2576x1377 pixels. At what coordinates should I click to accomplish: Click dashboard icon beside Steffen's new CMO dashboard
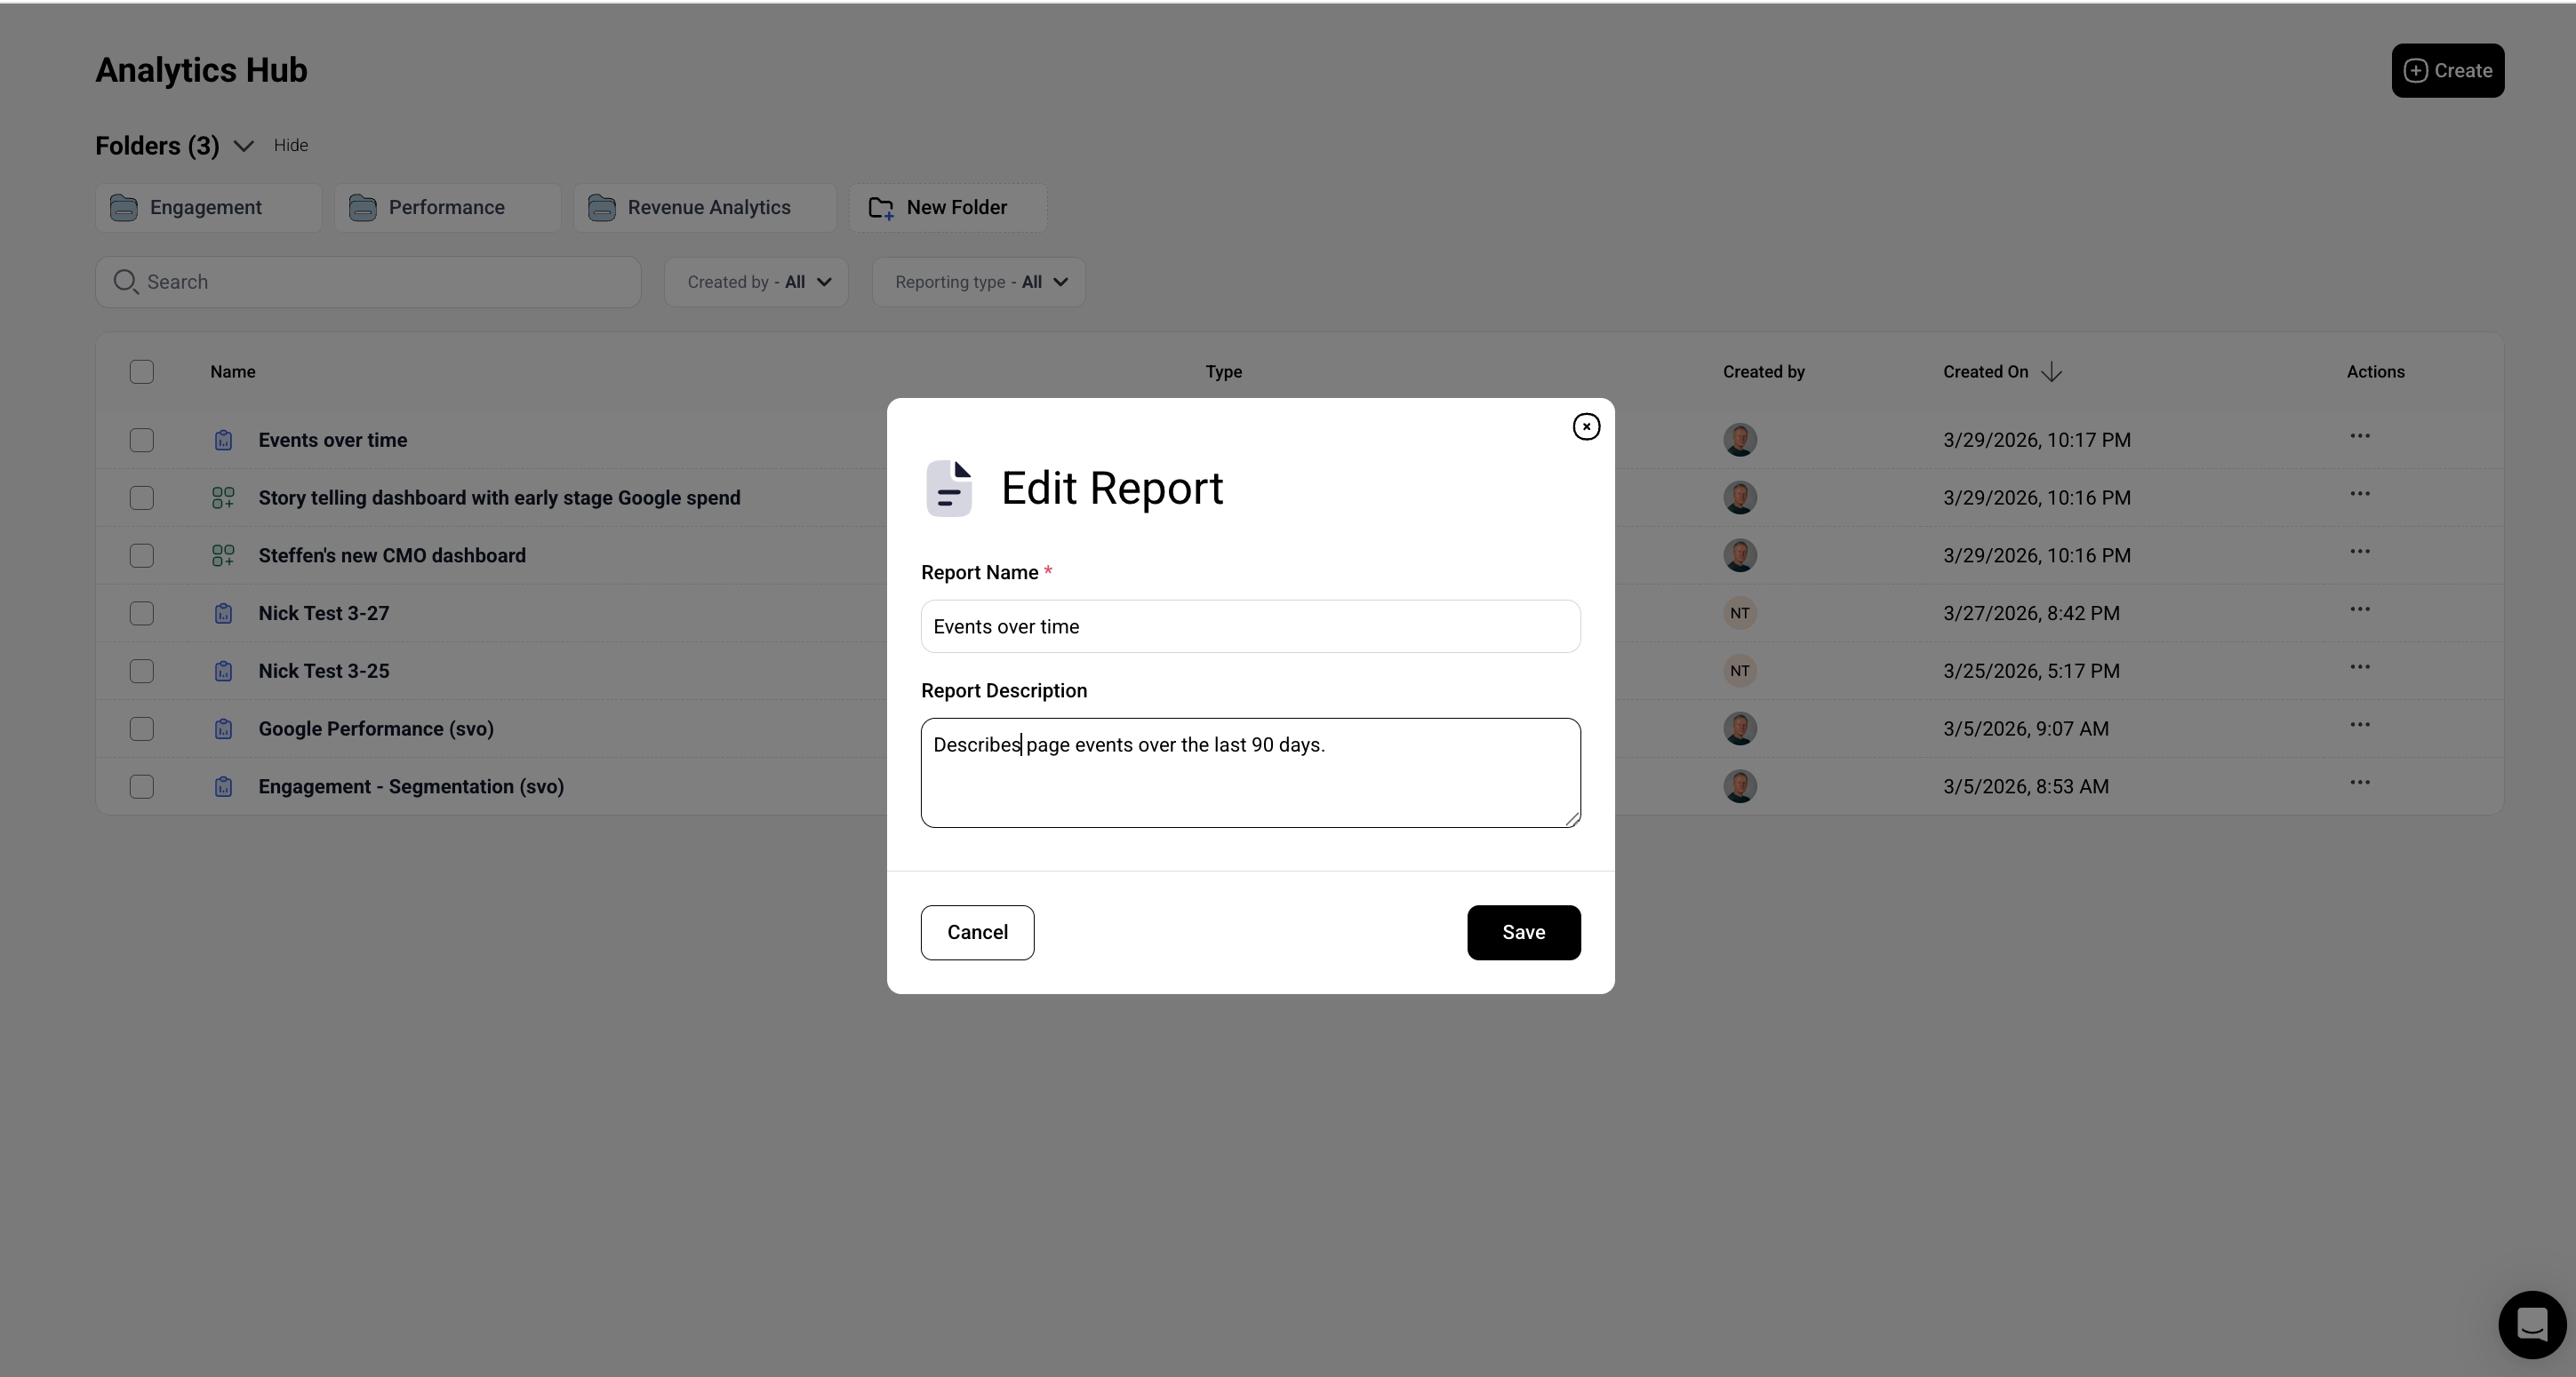click(223, 555)
